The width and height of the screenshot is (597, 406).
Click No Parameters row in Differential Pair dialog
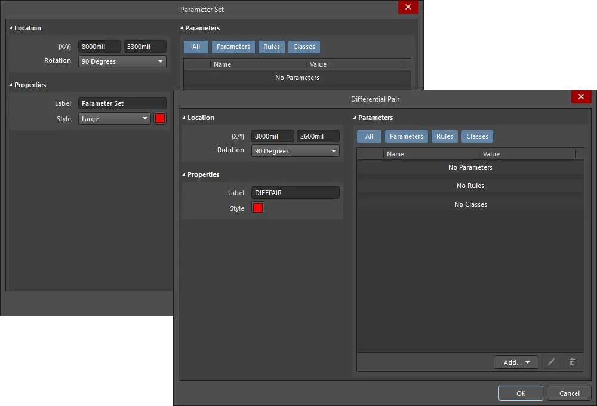(470, 167)
